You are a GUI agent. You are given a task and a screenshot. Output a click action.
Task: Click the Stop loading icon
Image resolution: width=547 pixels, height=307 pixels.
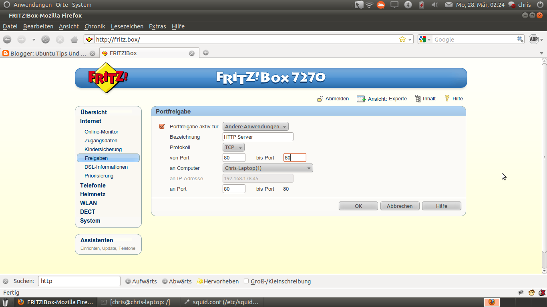(x=60, y=40)
